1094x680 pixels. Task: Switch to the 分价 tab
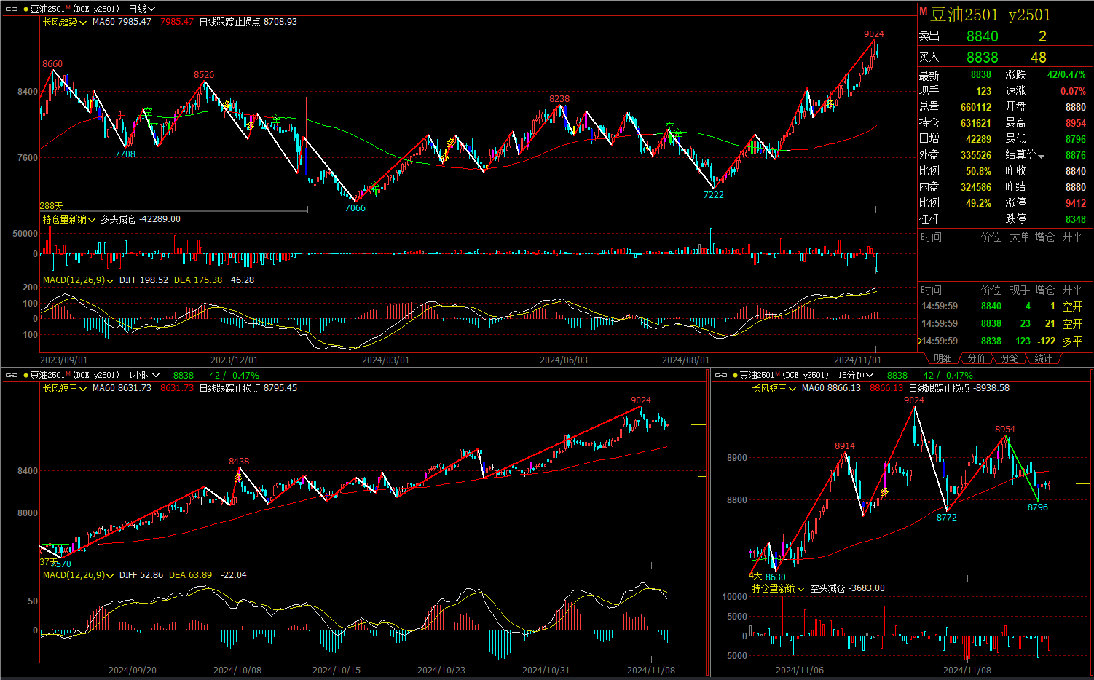[976, 359]
